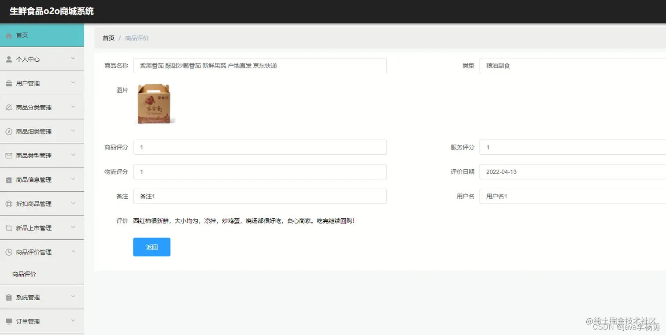Expand the 商品细类管理 chevron
The width and height of the screenshot is (666, 335).
click(x=73, y=131)
